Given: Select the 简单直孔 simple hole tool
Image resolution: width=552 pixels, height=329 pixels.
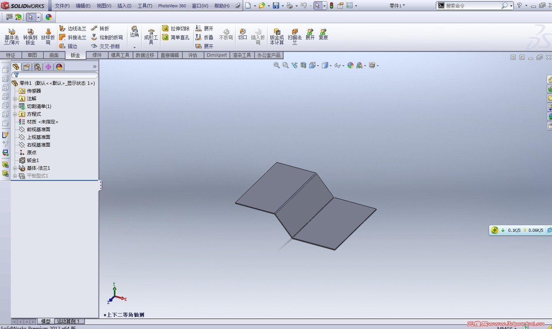Looking at the screenshot, I should click(176, 37).
